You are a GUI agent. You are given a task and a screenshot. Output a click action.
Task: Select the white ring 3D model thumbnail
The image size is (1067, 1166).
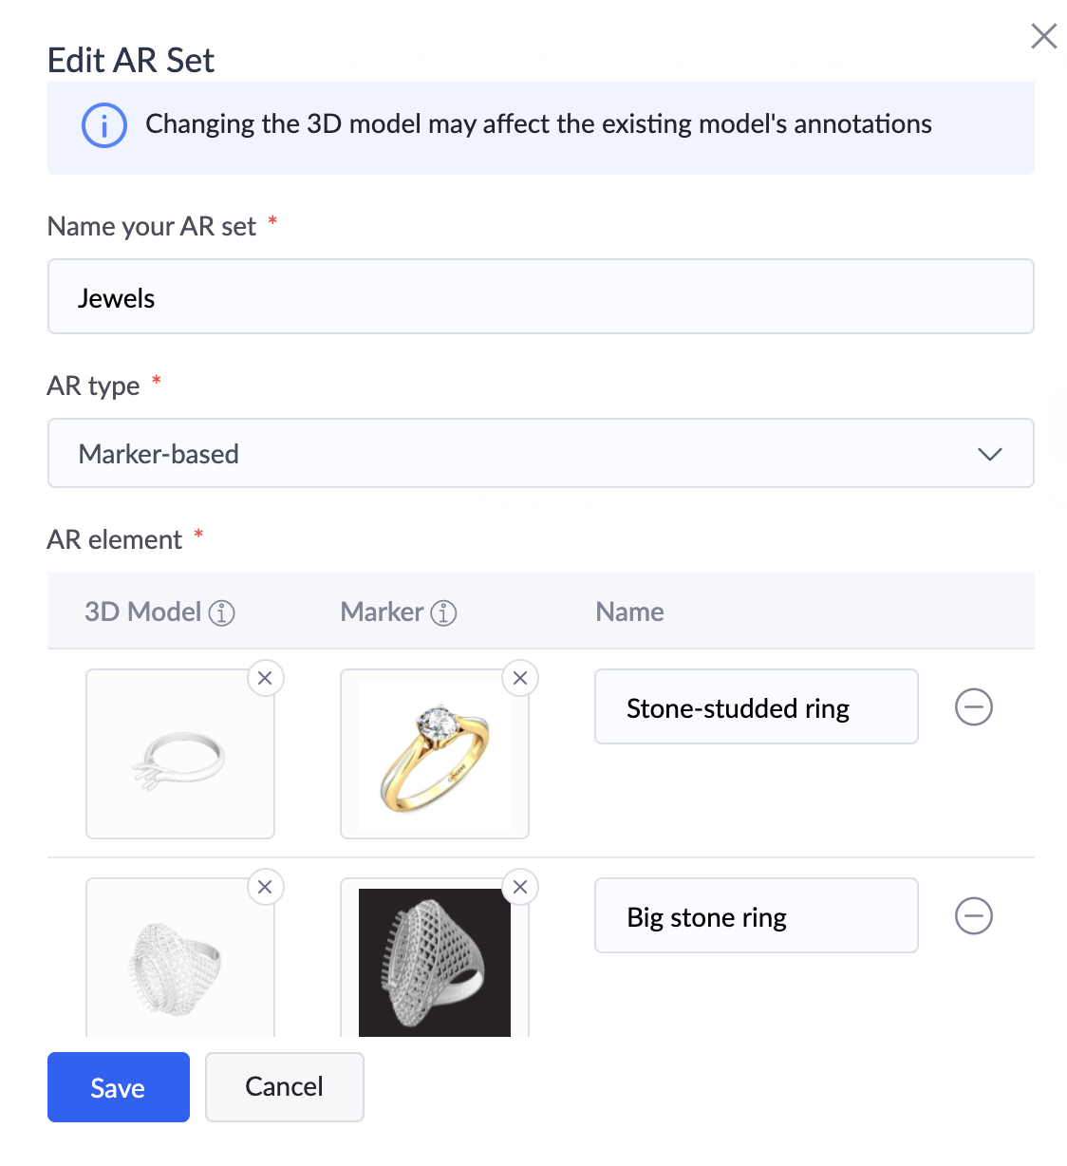(180, 754)
